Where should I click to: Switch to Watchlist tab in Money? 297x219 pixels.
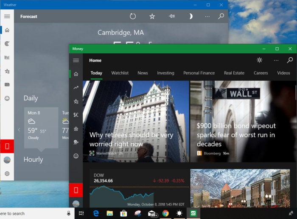[120, 73]
